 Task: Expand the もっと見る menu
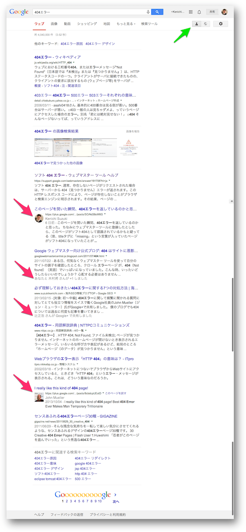126,24
